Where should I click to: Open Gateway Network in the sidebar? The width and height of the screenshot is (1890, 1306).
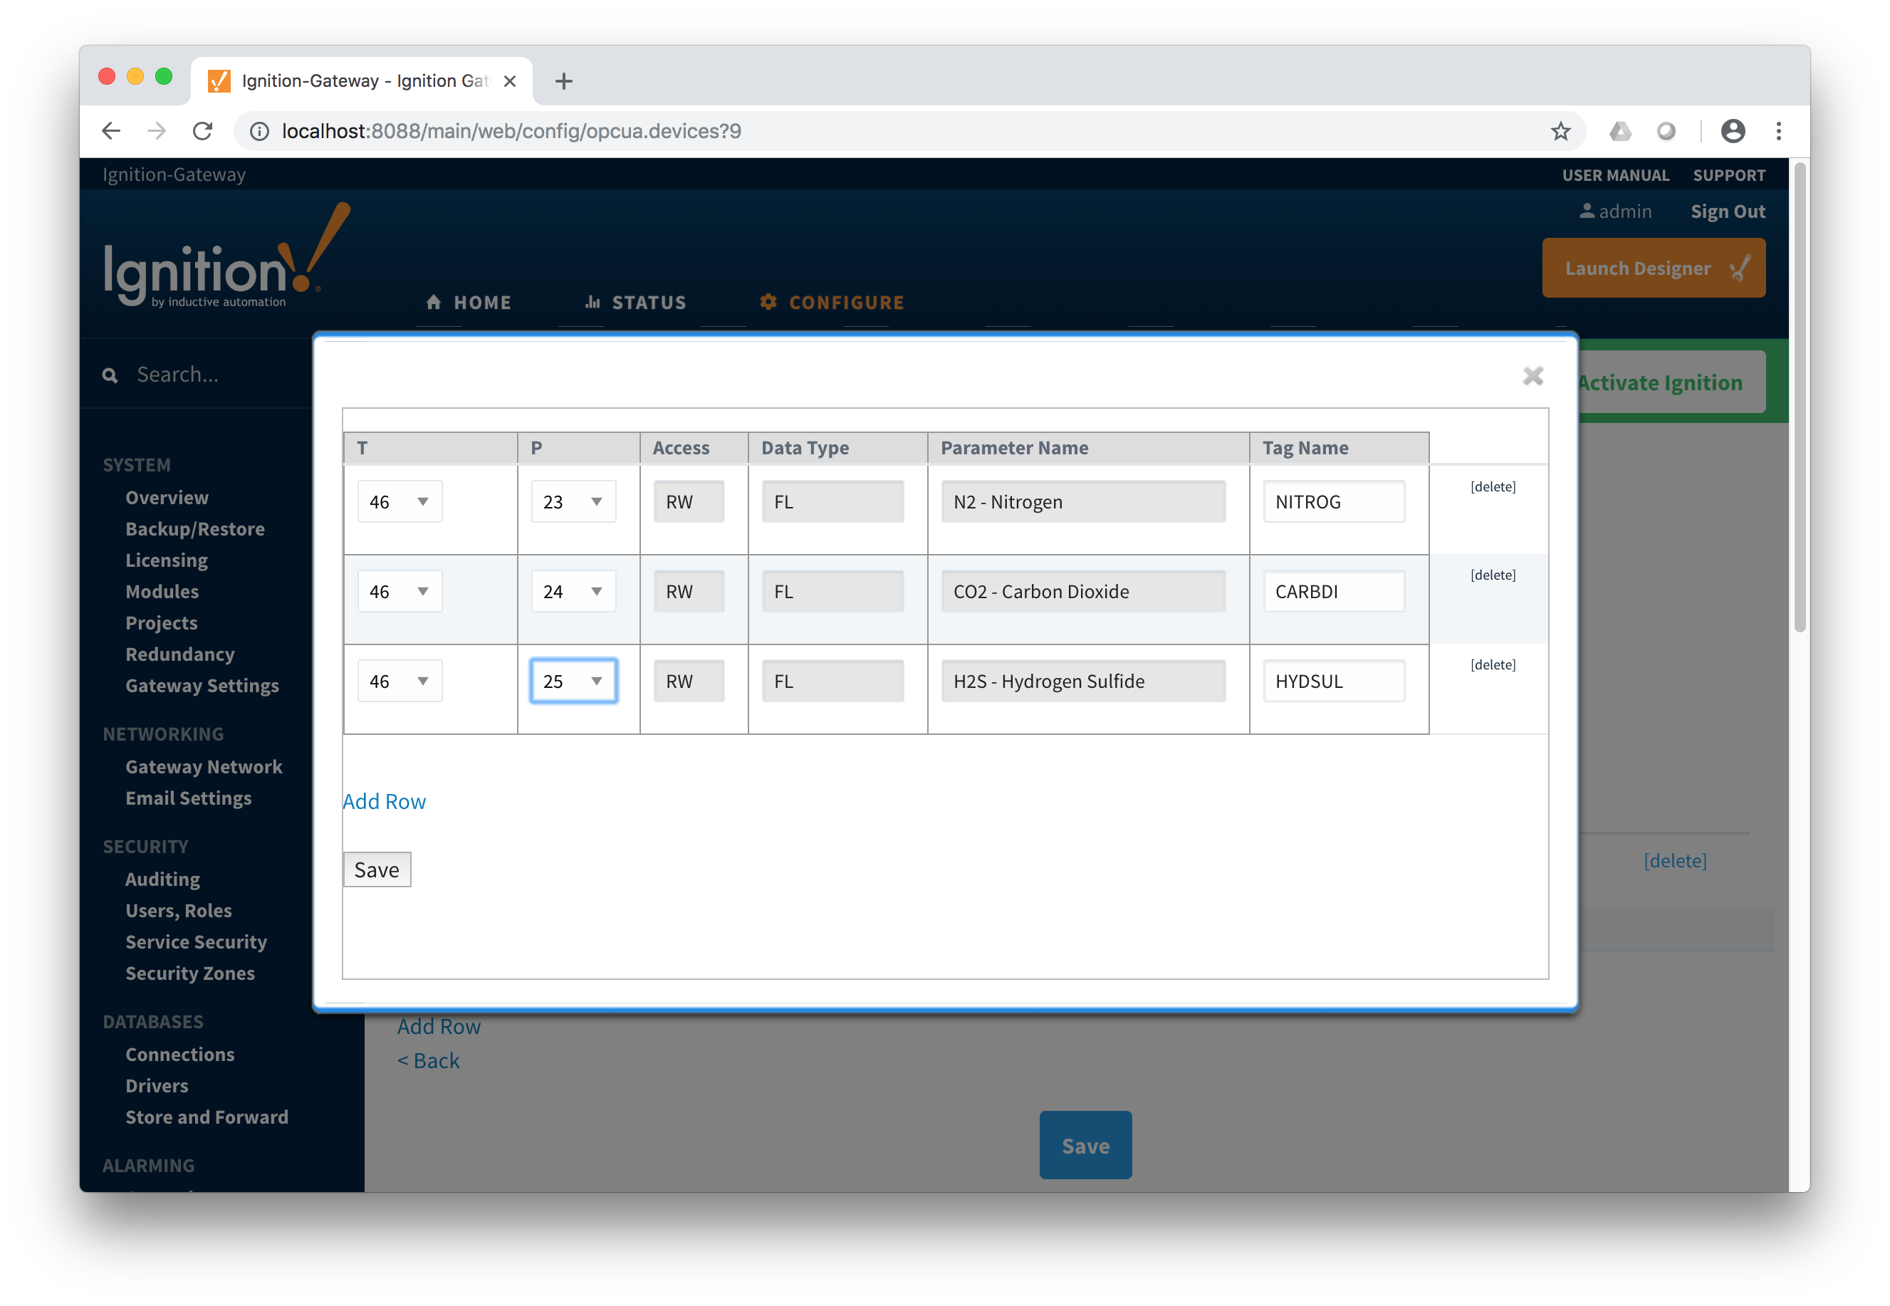tap(204, 767)
